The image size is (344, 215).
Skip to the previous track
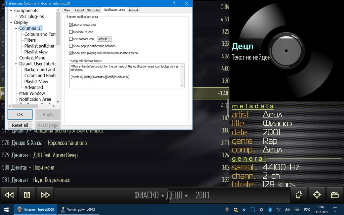(x=9, y=195)
